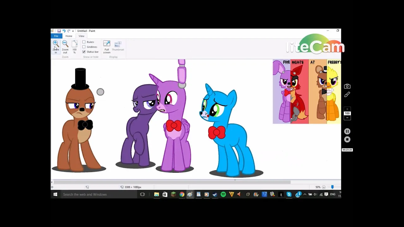Open the Wi-Fi network tray icon
This screenshot has width=404, height=227.
point(321,194)
